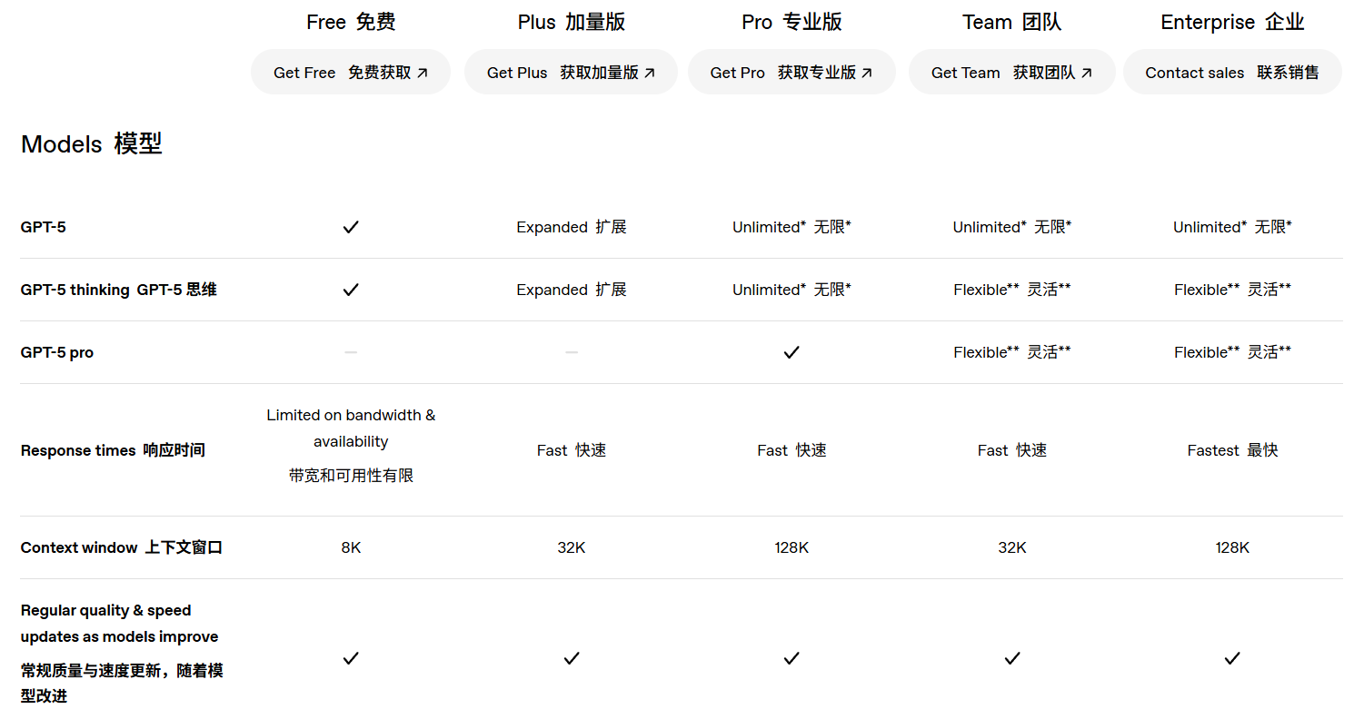Click the Models section heading
This screenshot has width=1364, height=709.
(x=92, y=144)
